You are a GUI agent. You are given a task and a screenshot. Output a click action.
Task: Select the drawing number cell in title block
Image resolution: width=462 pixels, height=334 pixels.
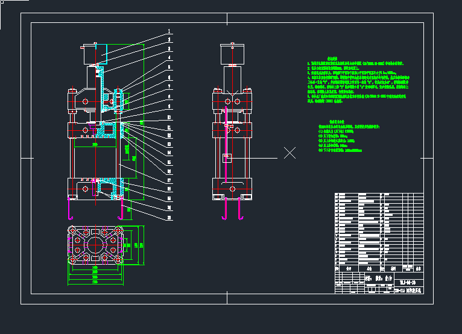pyautogui.click(x=408, y=283)
